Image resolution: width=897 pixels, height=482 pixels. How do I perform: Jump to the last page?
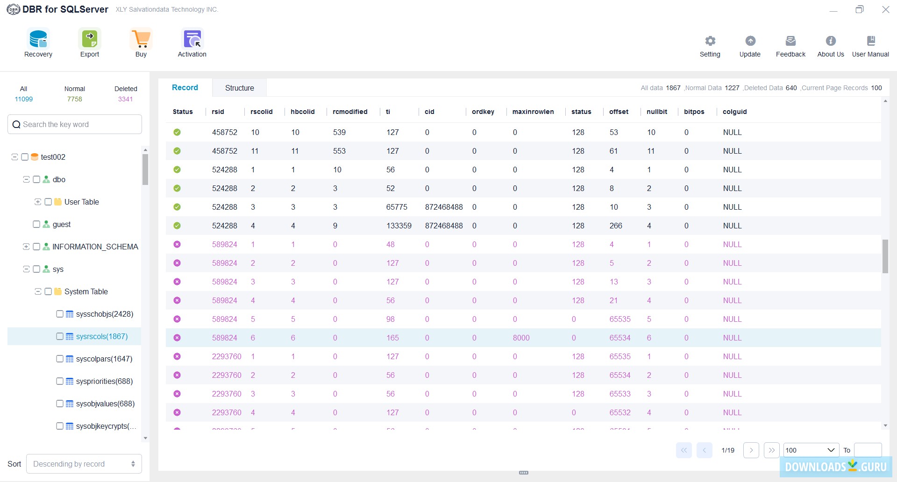tap(771, 450)
